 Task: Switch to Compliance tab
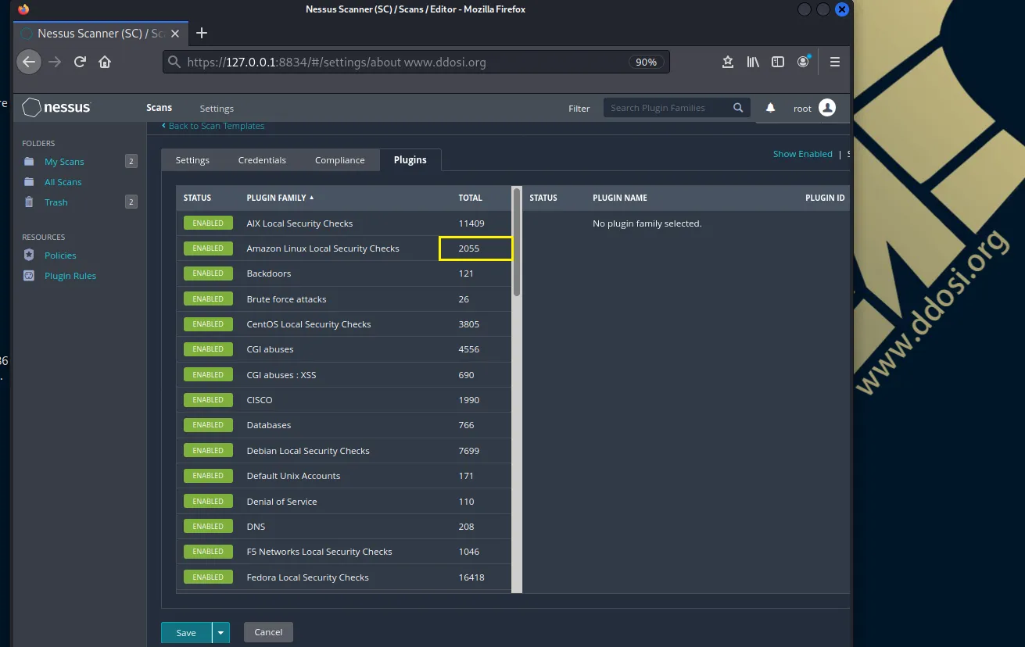(x=339, y=160)
